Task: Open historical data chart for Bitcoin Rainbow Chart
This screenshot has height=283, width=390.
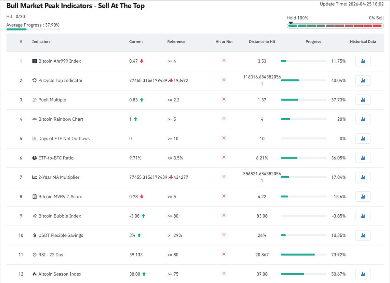Action: coord(363,119)
